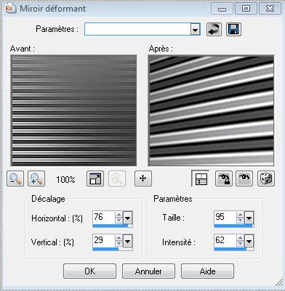Open the Paramètres preset dropdown
Viewport: 285px width, 291px height.
click(x=195, y=30)
